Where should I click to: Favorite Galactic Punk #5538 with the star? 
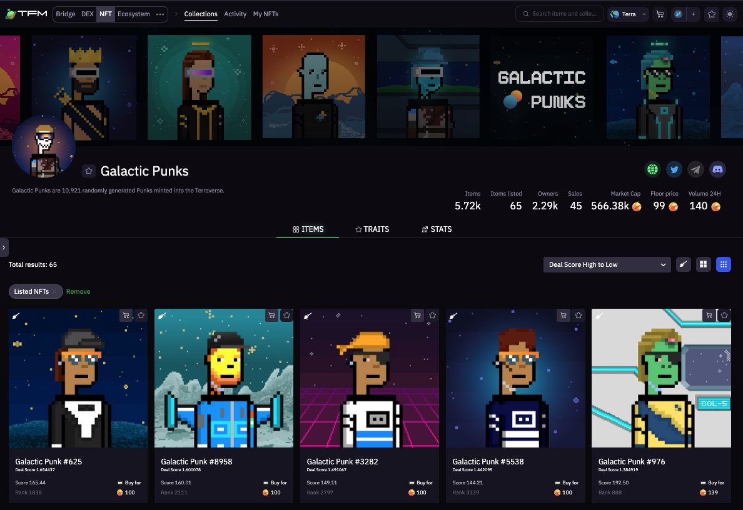click(x=578, y=316)
